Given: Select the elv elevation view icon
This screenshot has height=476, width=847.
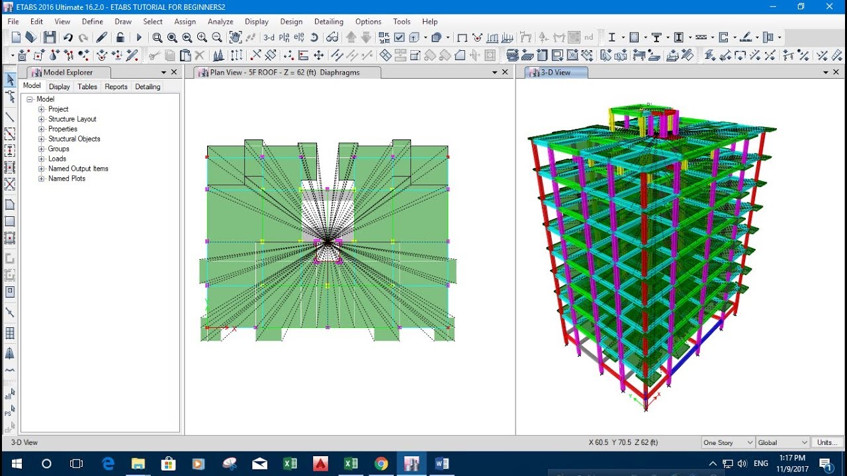Looking at the screenshot, I should [x=300, y=38].
